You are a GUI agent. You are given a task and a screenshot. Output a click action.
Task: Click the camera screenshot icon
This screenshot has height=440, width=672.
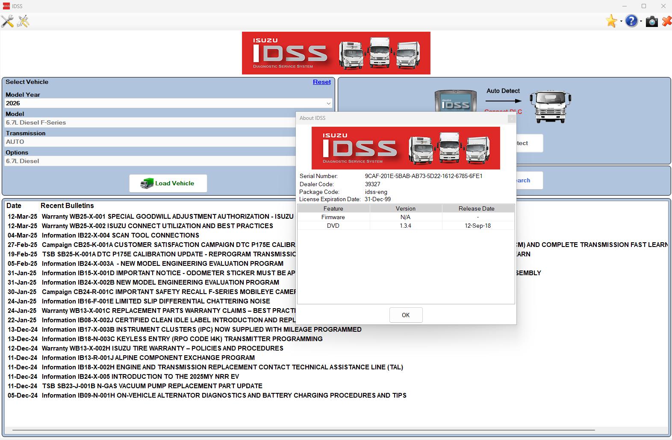point(651,21)
